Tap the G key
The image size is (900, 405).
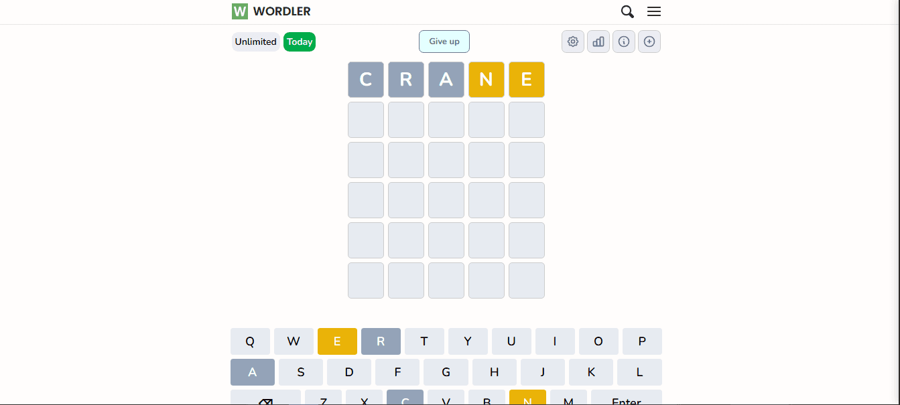446,372
